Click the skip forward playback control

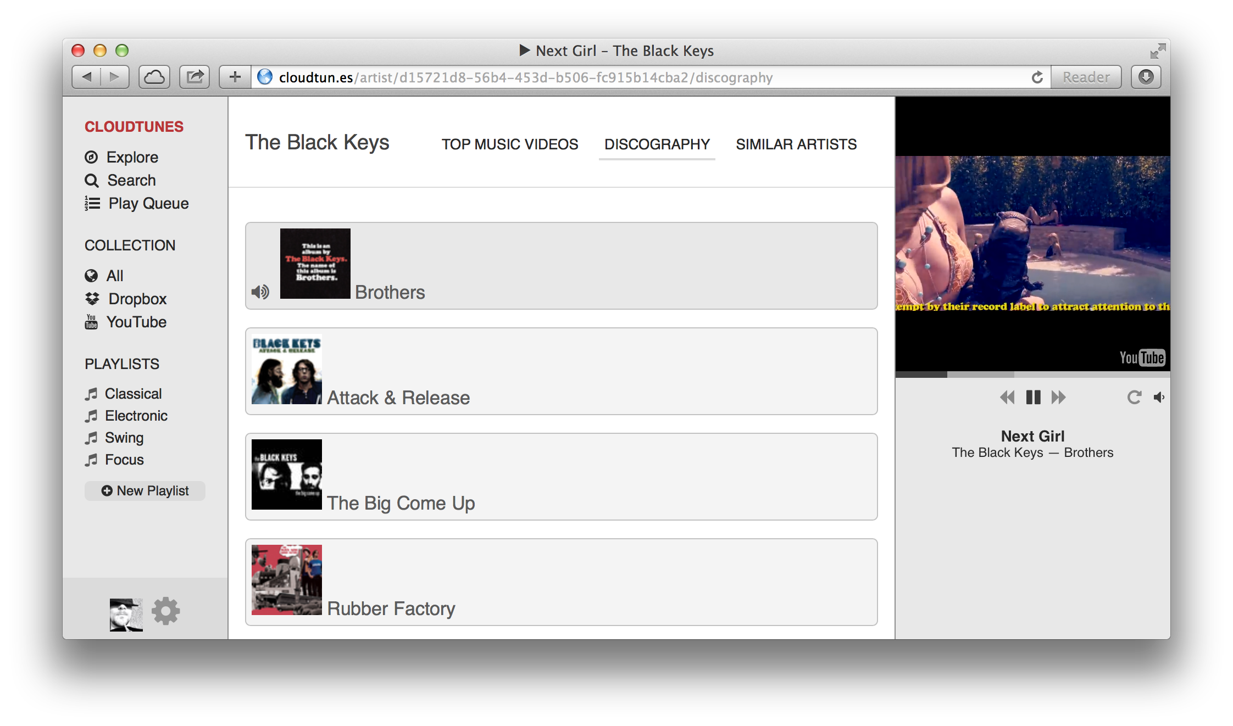1058,398
